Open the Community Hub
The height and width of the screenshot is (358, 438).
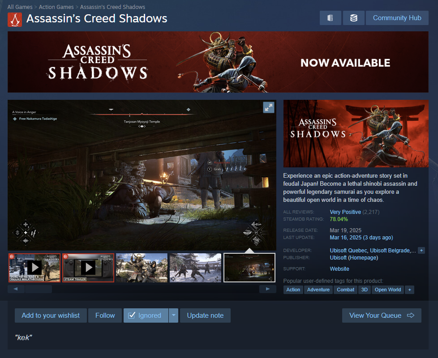(x=397, y=18)
